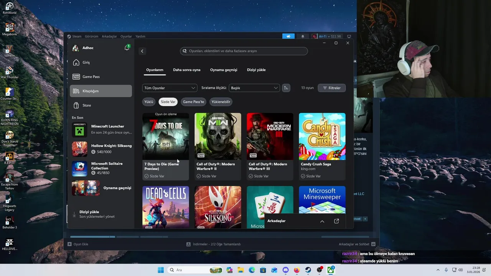Open Steam from the taskbar

308,270
